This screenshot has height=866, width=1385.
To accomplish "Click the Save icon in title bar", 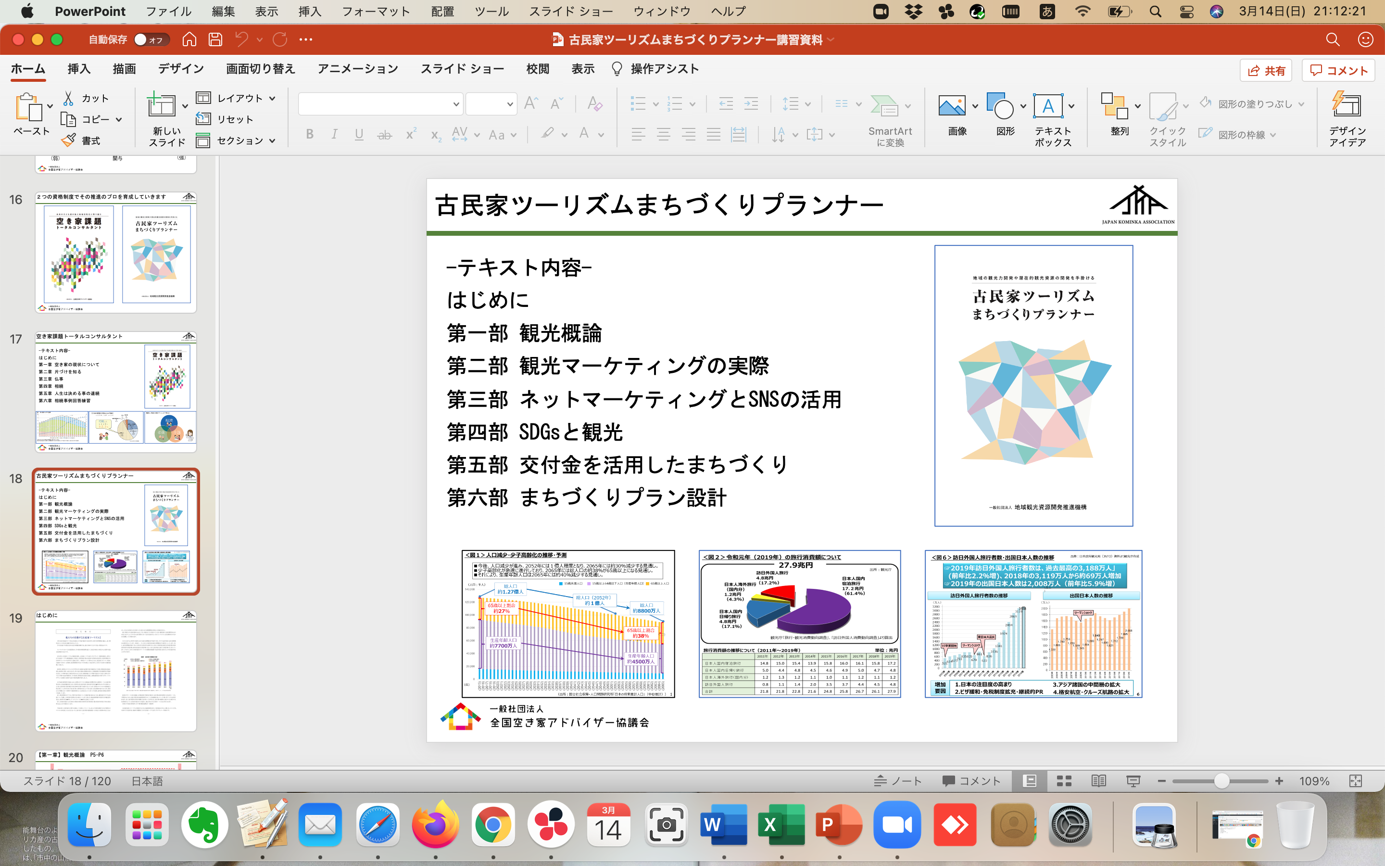I will pyautogui.click(x=215, y=39).
